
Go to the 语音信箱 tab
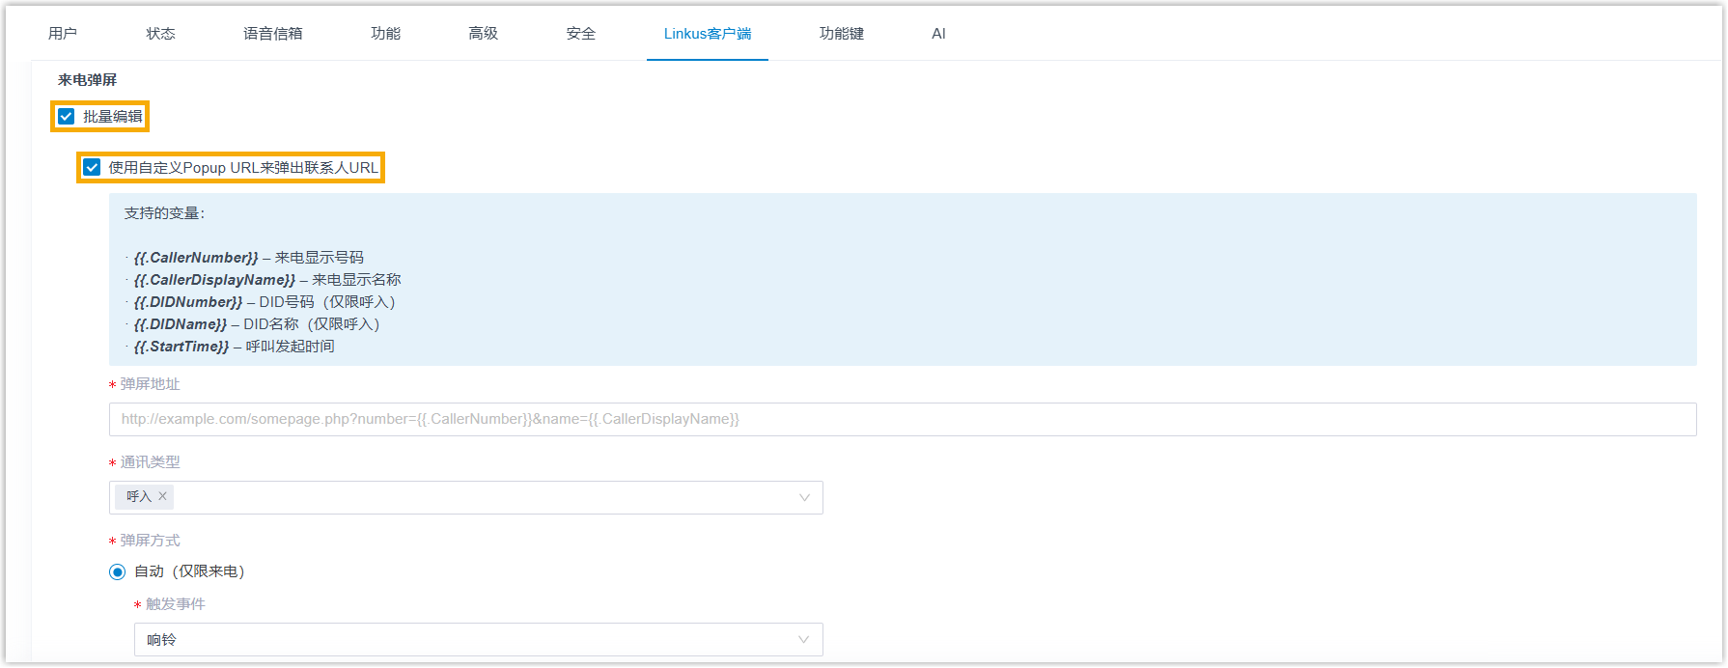tap(273, 34)
